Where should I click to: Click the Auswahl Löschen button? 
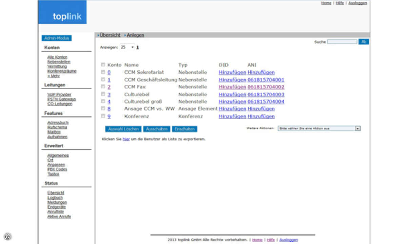tap(123, 129)
